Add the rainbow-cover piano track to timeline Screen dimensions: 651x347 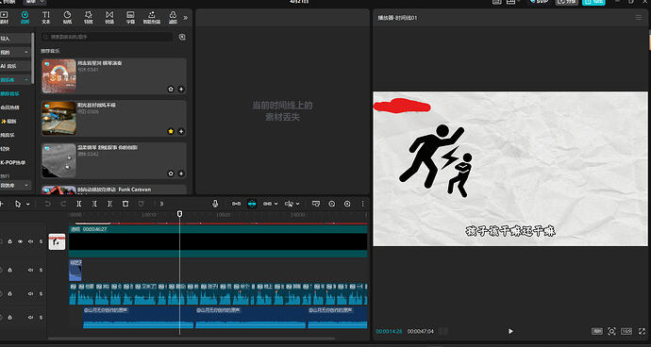point(181,90)
